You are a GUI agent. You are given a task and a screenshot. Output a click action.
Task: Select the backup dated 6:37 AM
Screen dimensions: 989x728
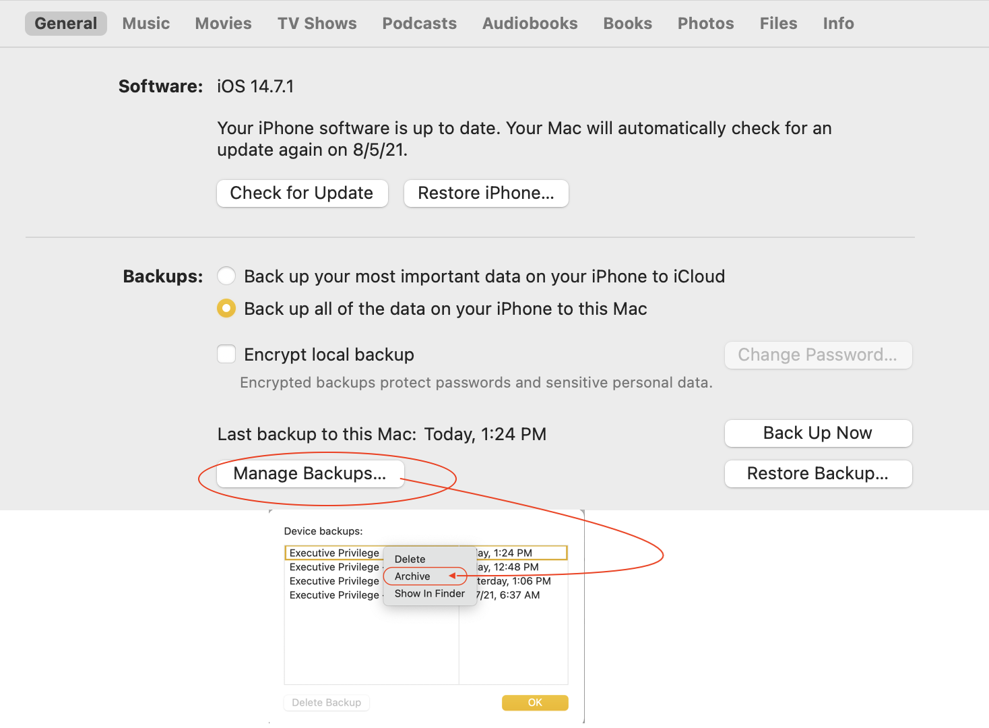click(x=426, y=595)
